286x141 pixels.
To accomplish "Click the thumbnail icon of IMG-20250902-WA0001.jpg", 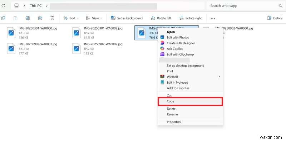I will pos(11,48).
